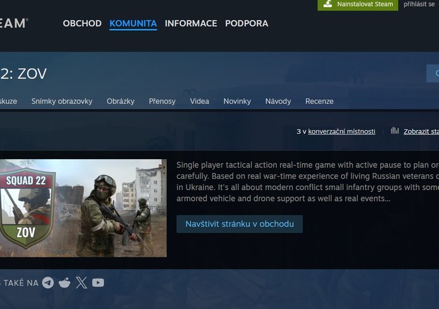Switch to the Novinky tab

tap(237, 101)
